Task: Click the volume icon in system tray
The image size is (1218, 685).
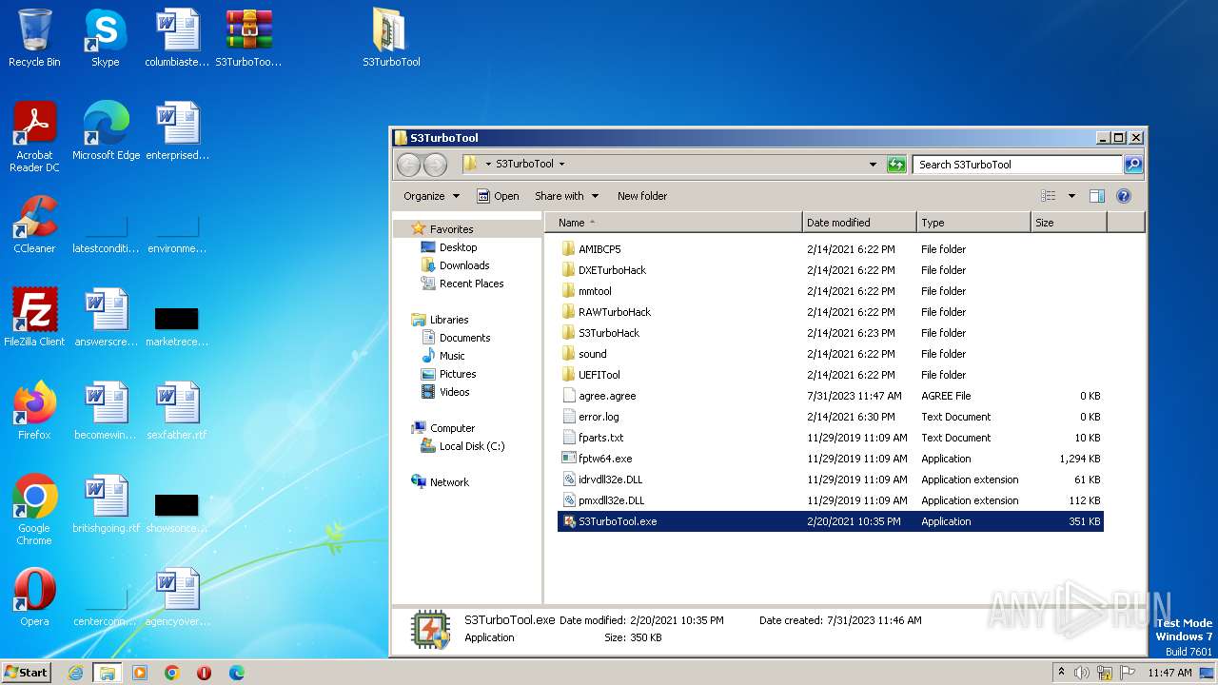Action: pyautogui.click(x=1082, y=673)
